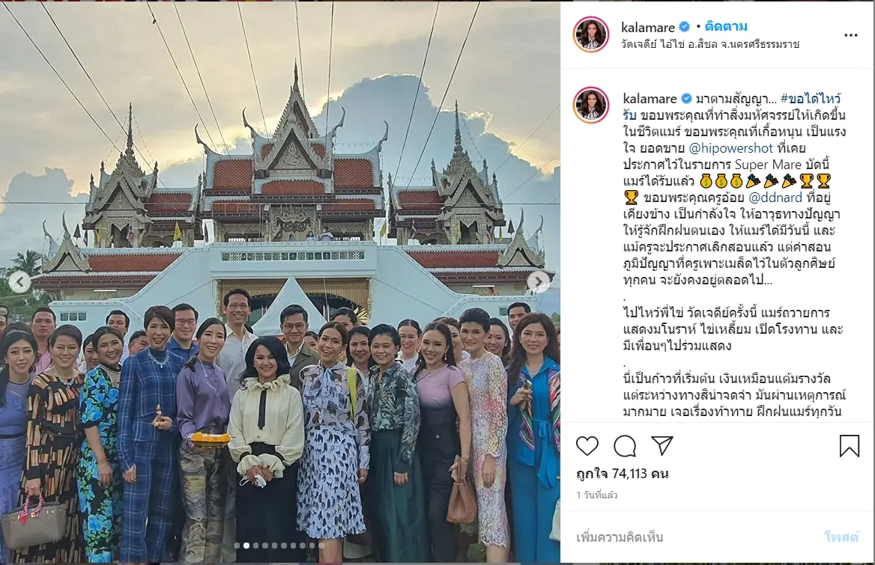Click kalamare avatar beside the caption
The image size is (875, 565).
pos(591,105)
